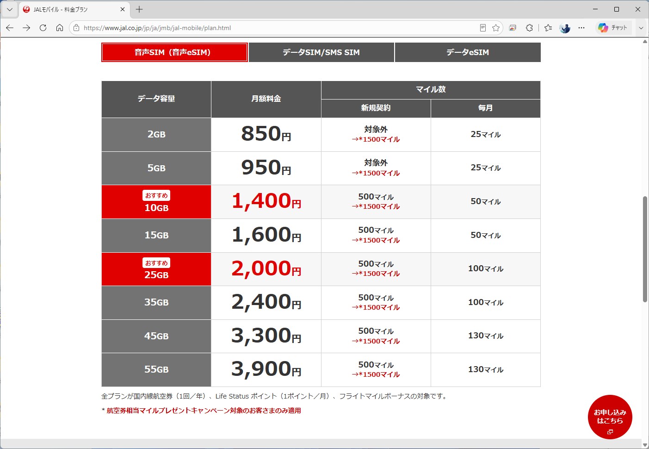This screenshot has width=649, height=449.
Task: Click the 500マイル cell in the 35GB row
Action: click(376, 303)
